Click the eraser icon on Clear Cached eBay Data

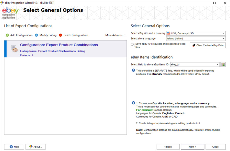tap(194, 46)
